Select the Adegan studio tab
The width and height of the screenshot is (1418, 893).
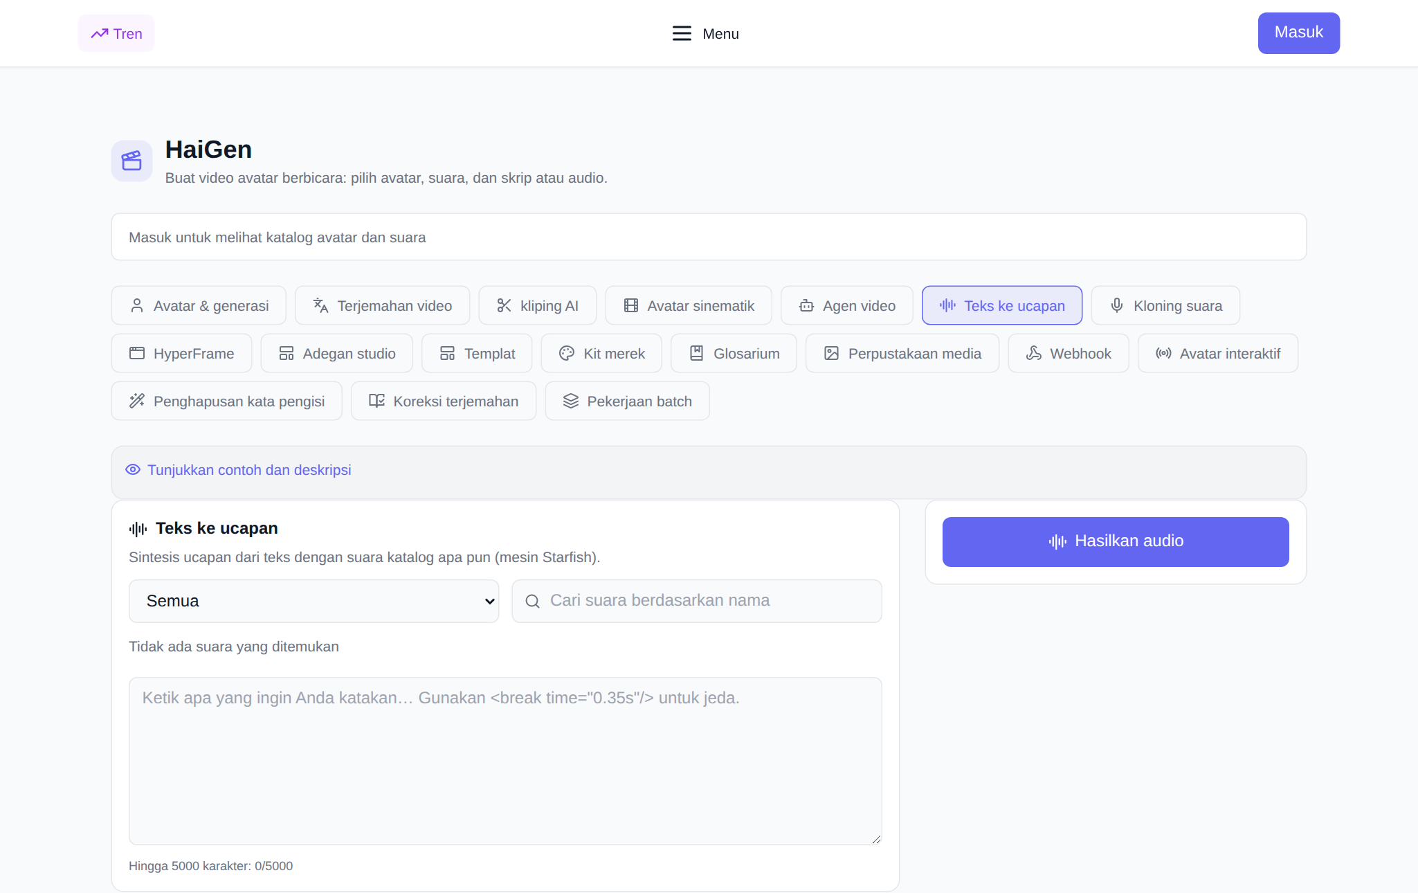(x=336, y=353)
